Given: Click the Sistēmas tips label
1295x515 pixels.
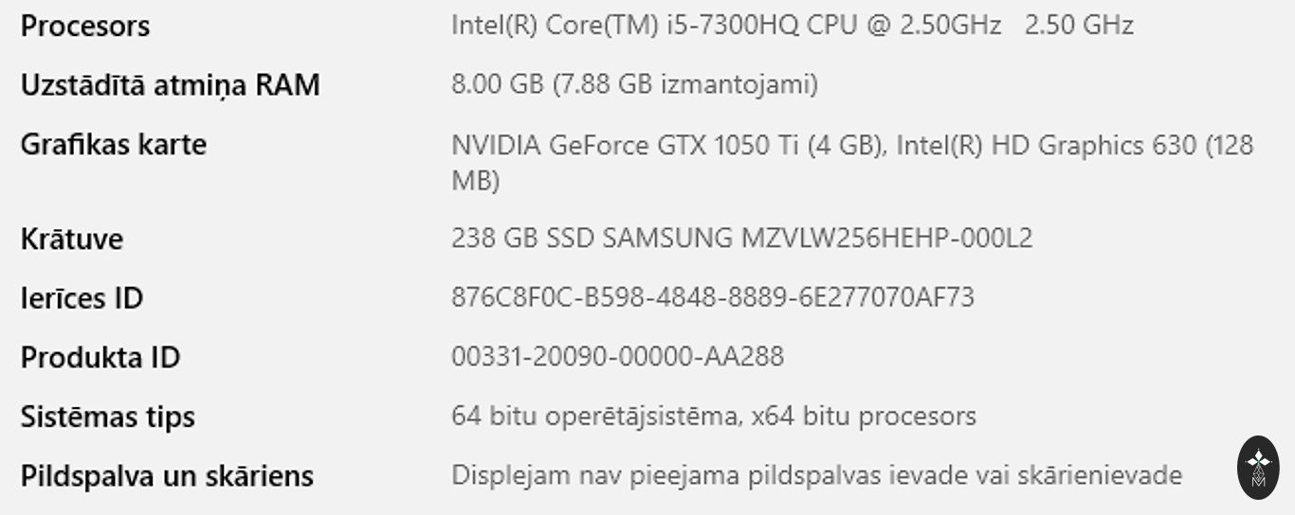Looking at the screenshot, I should (108, 417).
